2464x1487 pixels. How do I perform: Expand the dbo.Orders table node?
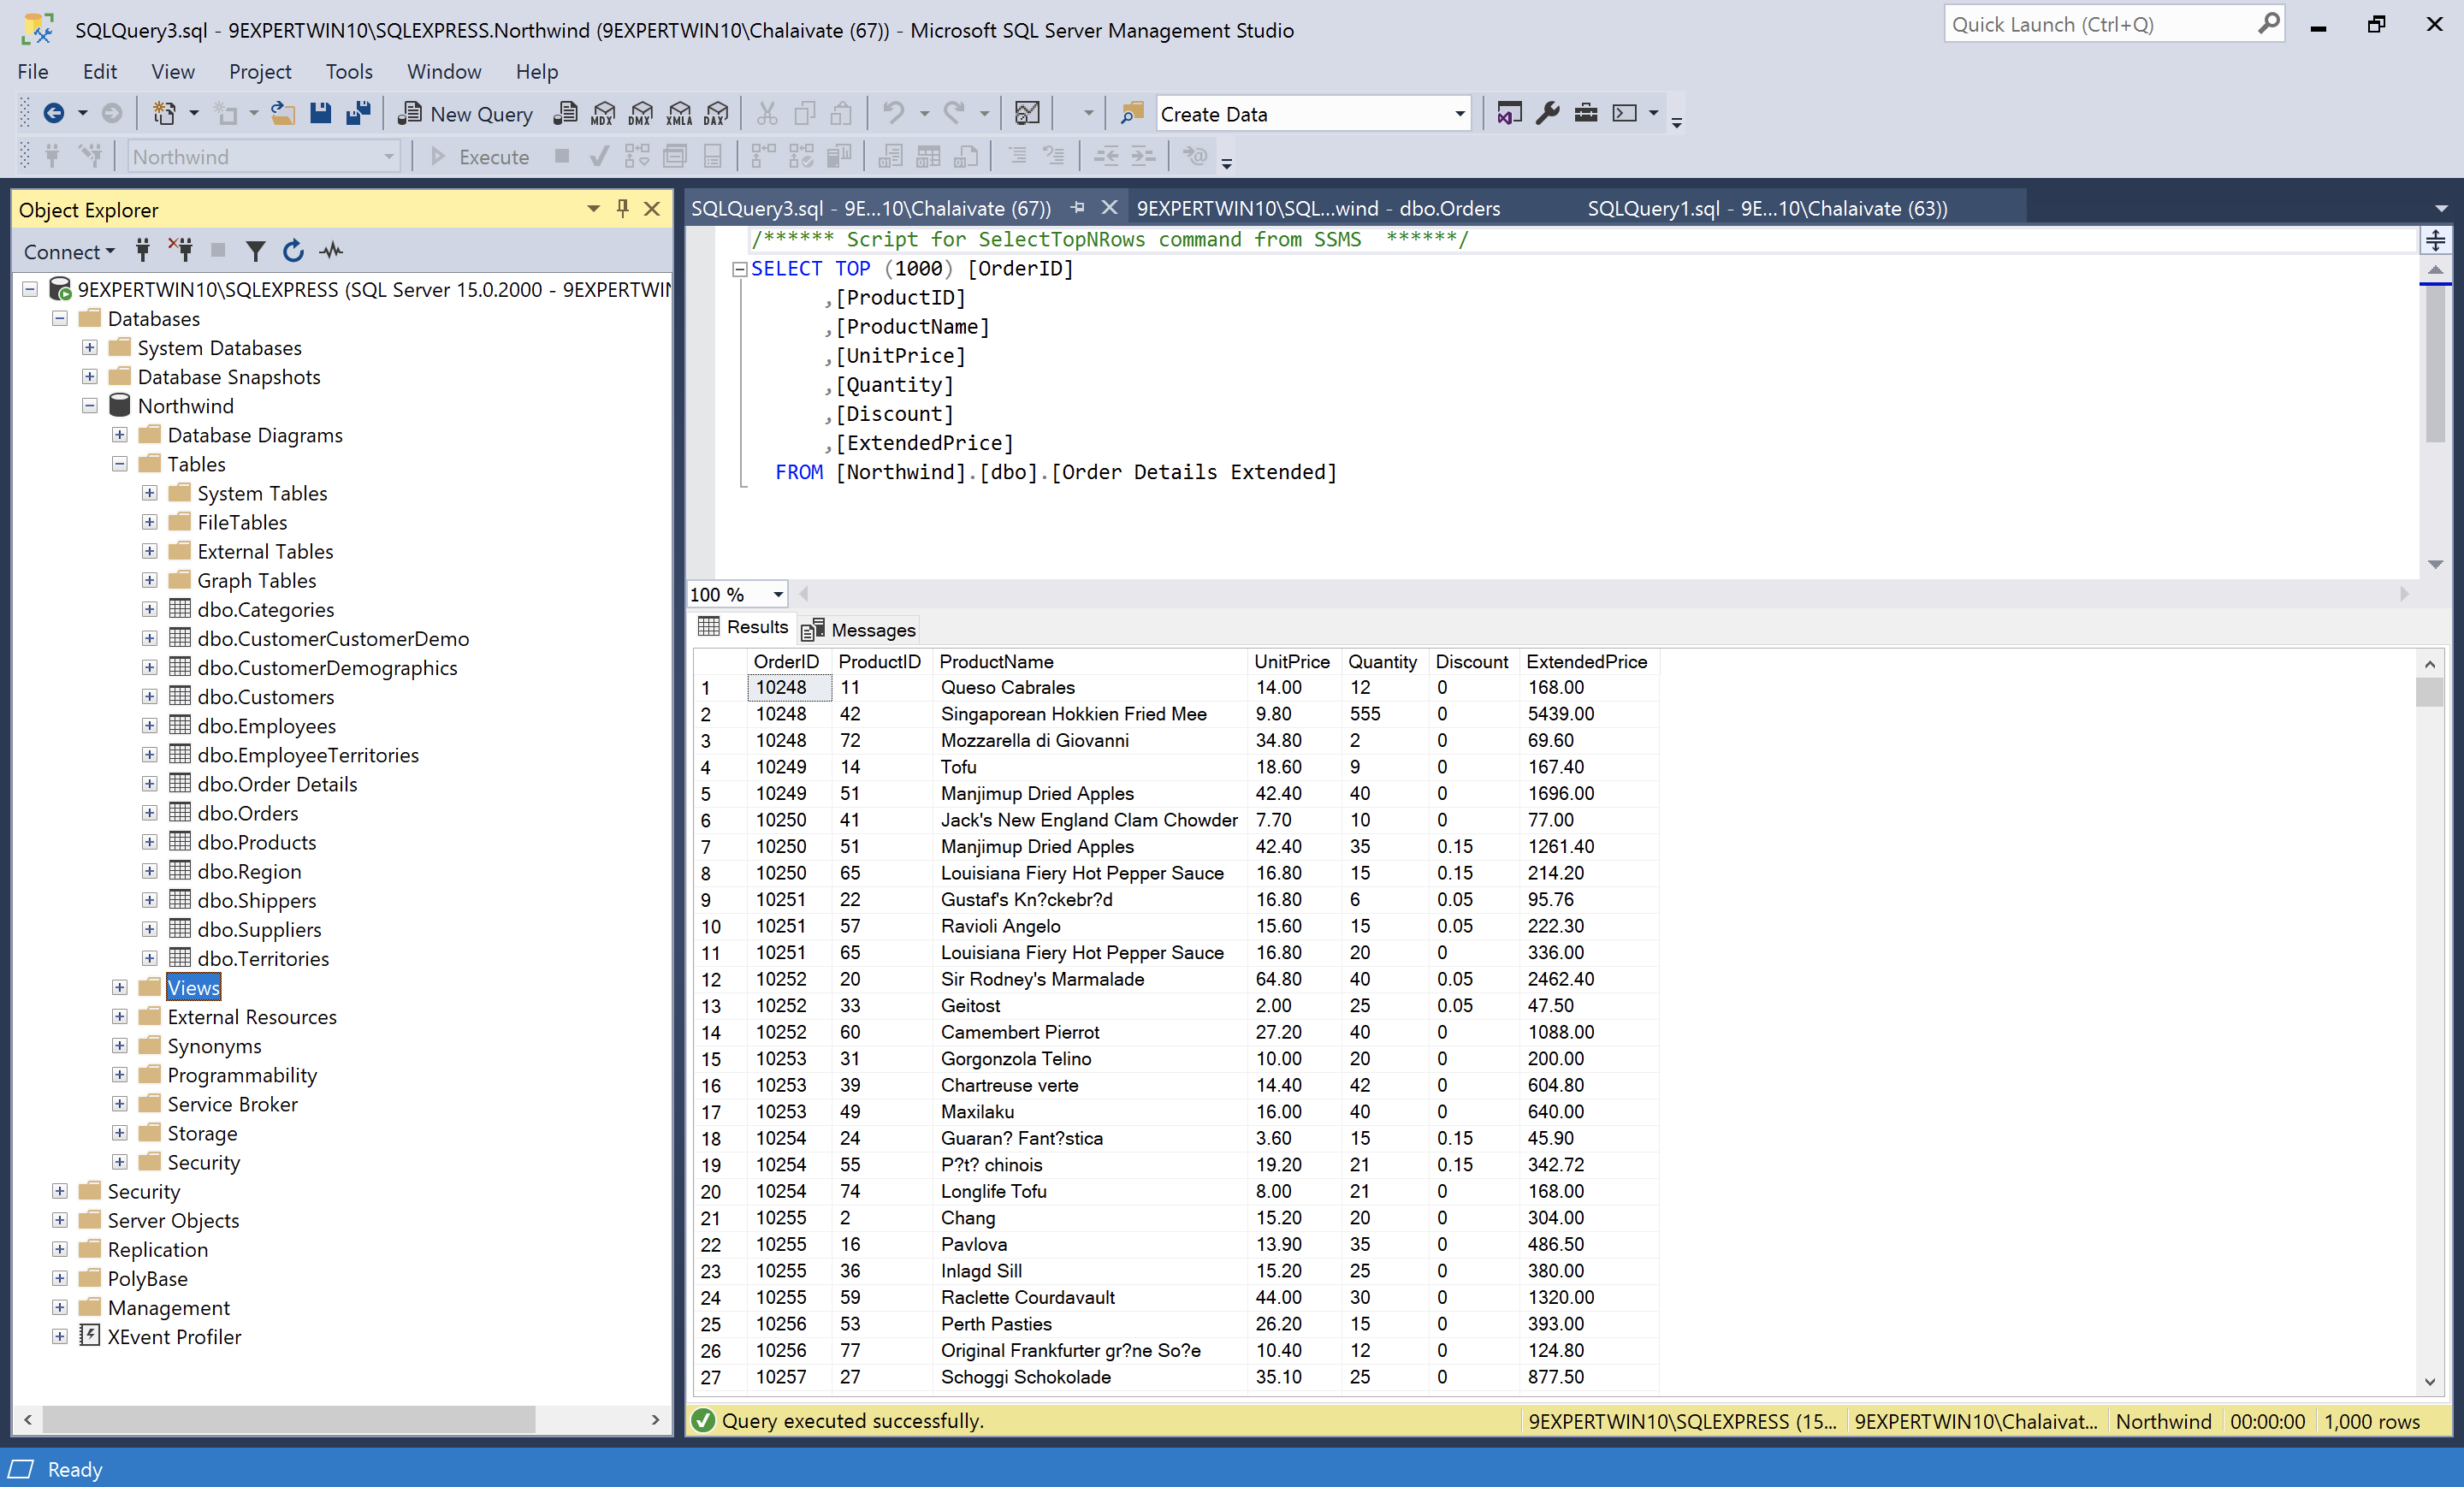coord(150,812)
